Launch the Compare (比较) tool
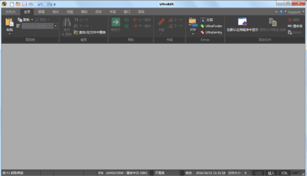The height and width of the screenshot is (176, 307). pos(207,20)
